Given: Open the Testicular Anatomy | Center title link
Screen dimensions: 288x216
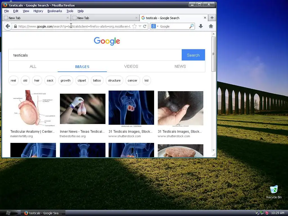Looking at the screenshot, I should tap(32, 132).
